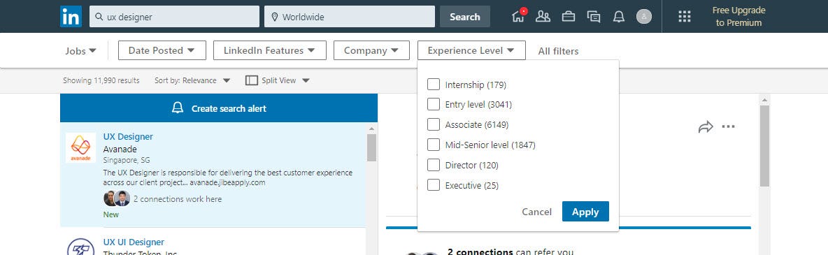This screenshot has width=828, height=255.
Task: Open the LinkedIn home logo
Action: pos(71,16)
